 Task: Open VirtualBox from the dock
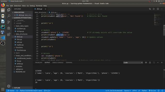[x=3, y=32]
